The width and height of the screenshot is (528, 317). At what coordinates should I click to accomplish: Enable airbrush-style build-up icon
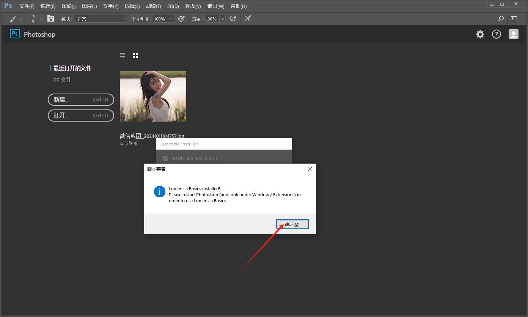(x=233, y=19)
